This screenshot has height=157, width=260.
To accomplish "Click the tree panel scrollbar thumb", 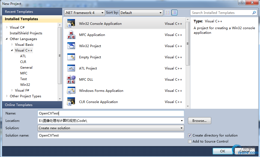I will pyautogui.click(x=60, y=56).
